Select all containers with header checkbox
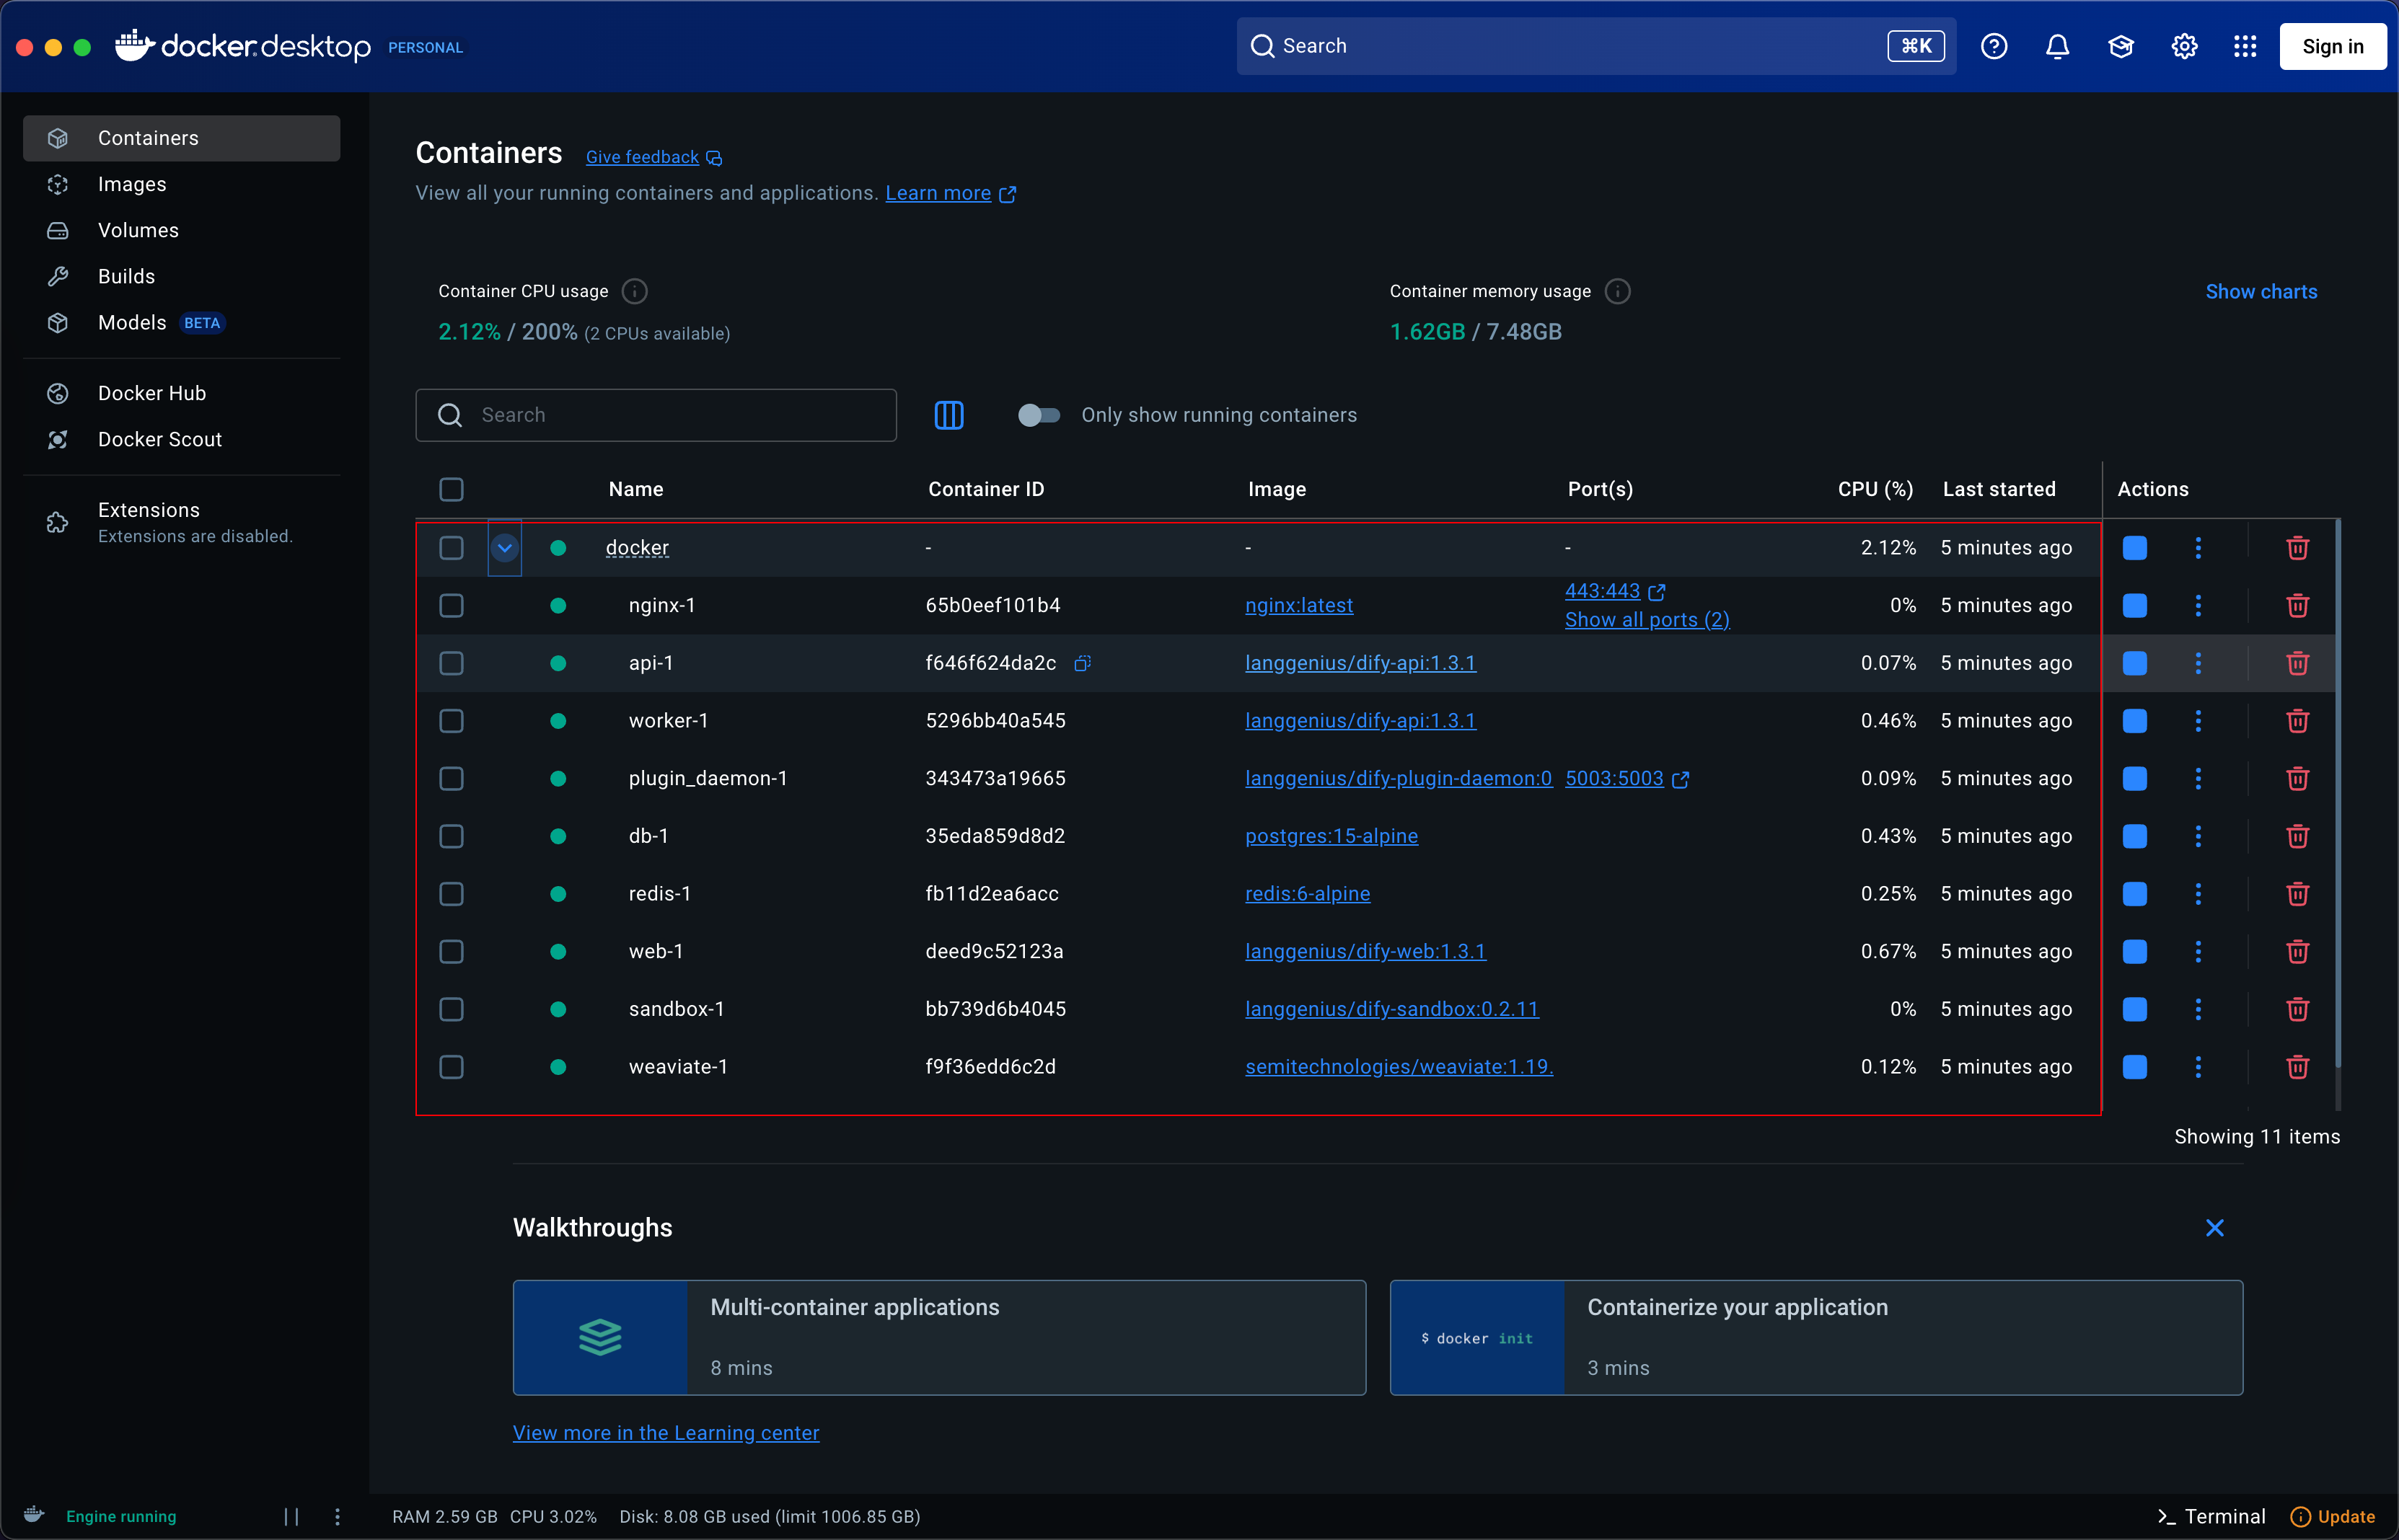 click(x=452, y=489)
